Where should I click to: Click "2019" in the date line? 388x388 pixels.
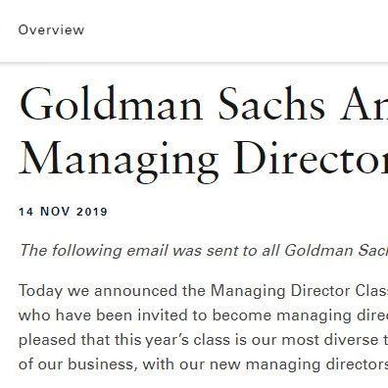coord(92,212)
